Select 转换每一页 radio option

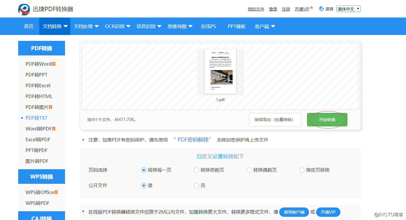point(144,170)
